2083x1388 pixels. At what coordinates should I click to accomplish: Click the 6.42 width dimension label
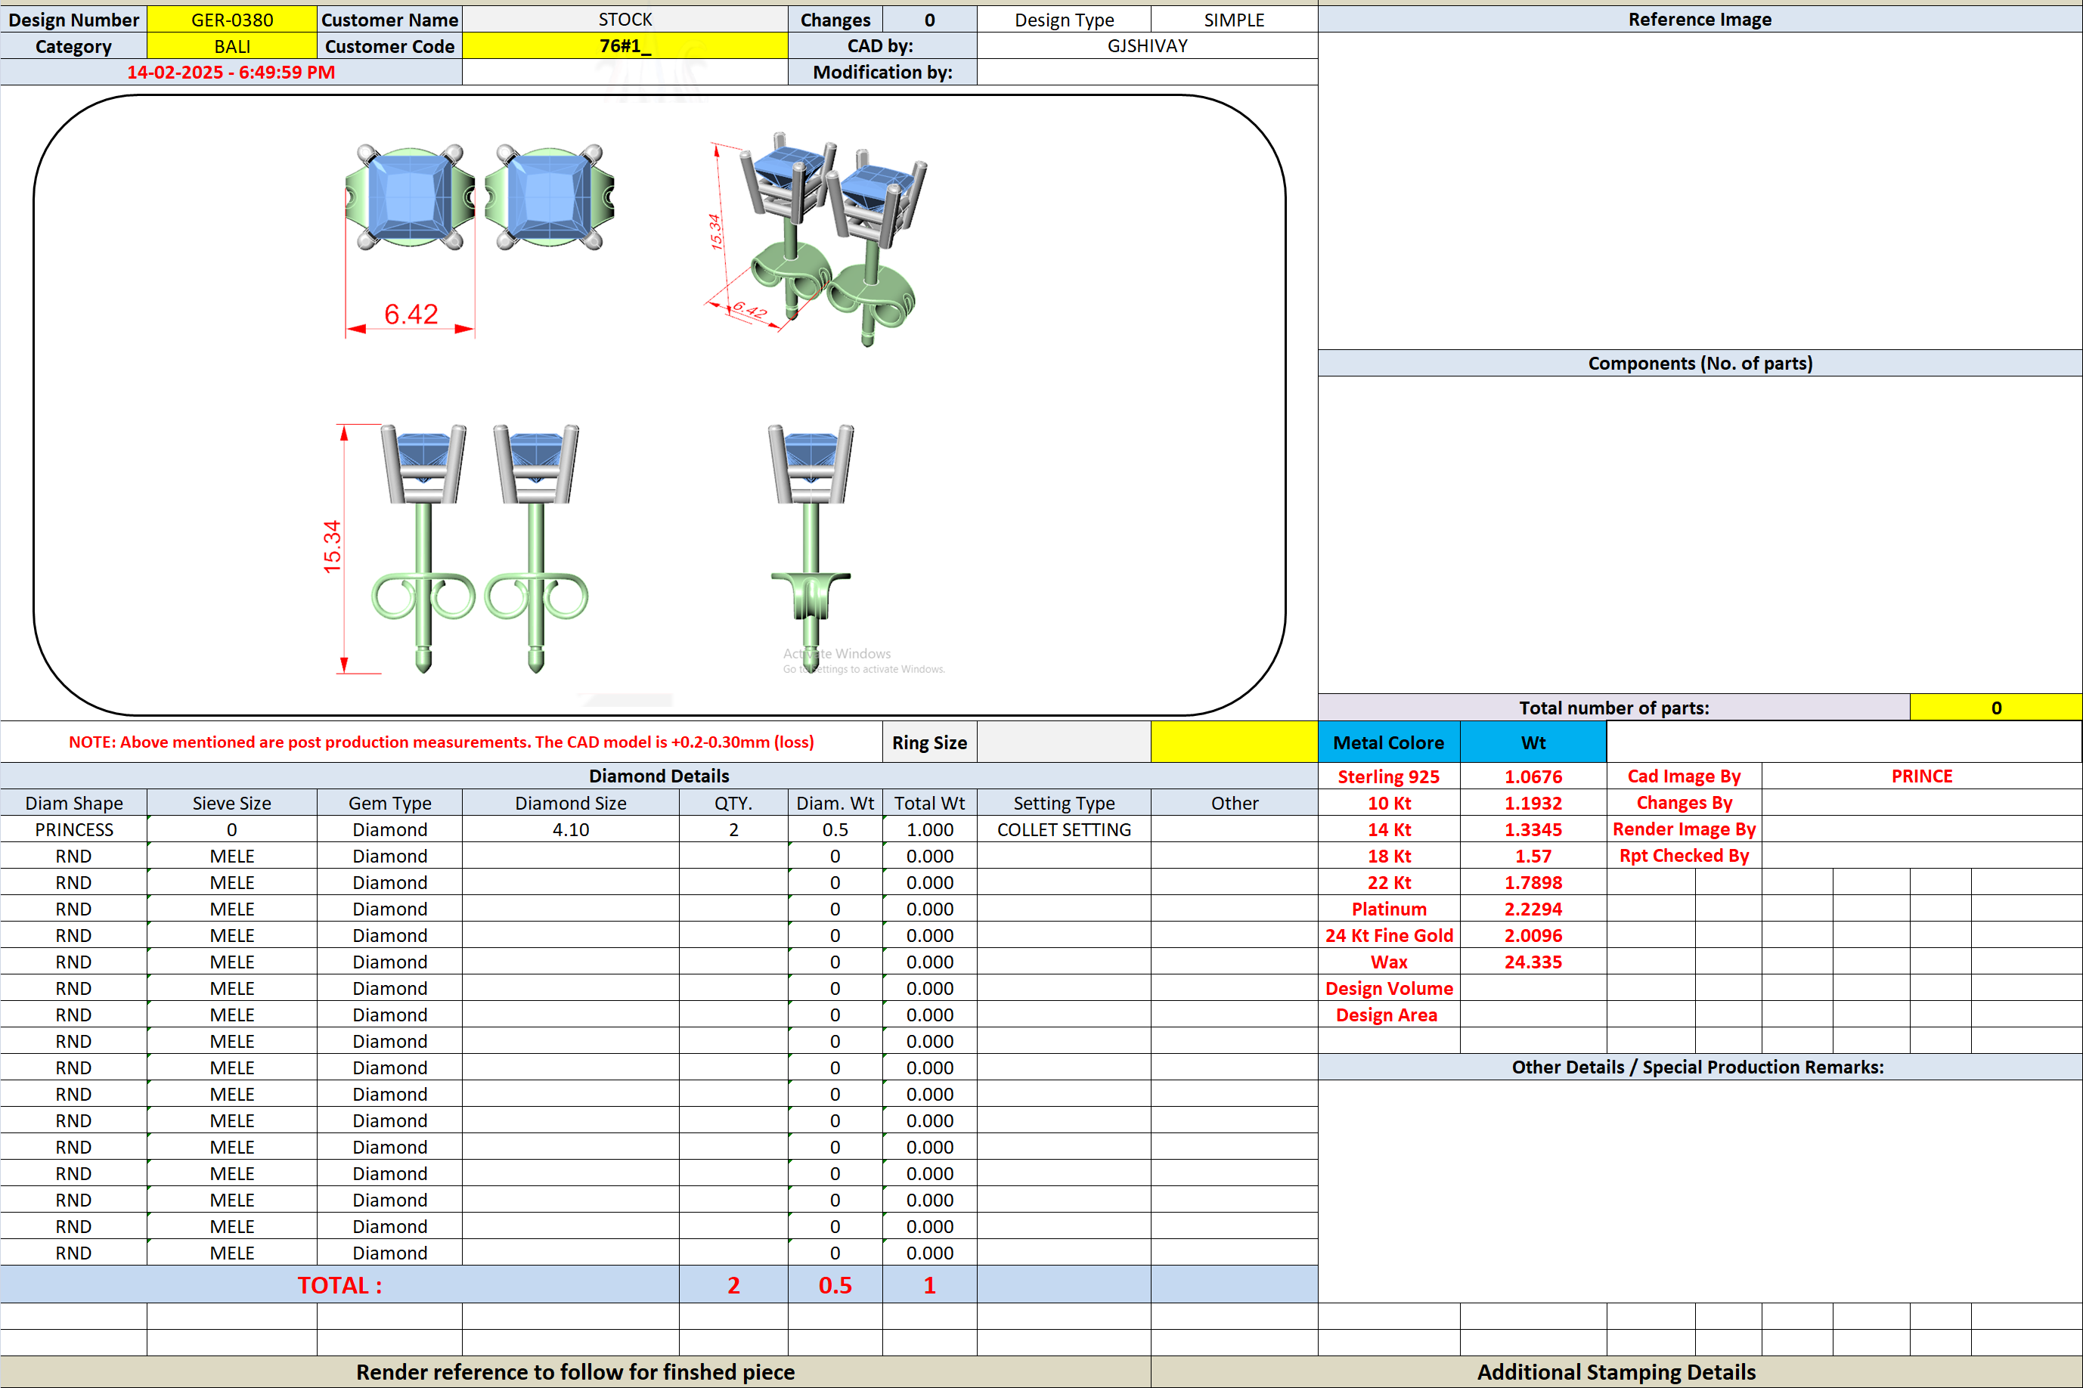pyautogui.click(x=411, y=314)
